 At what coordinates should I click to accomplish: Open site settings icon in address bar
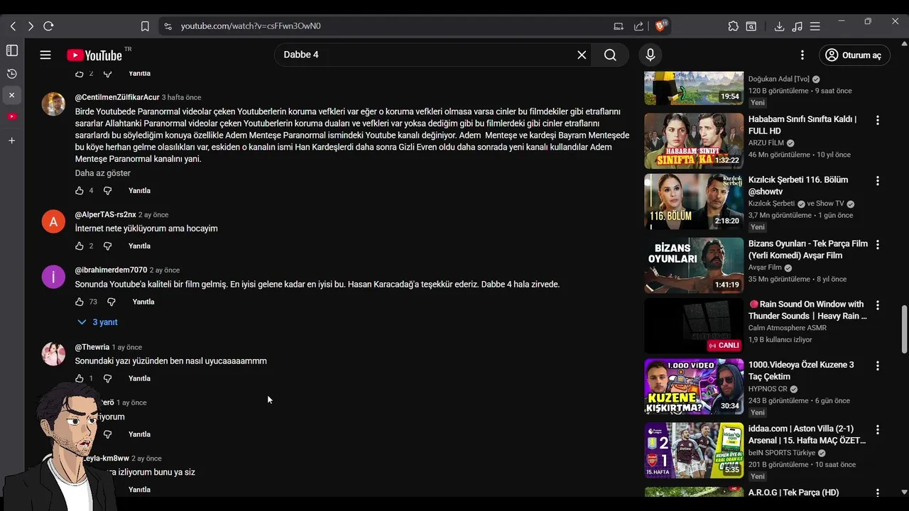coord(168,26)
